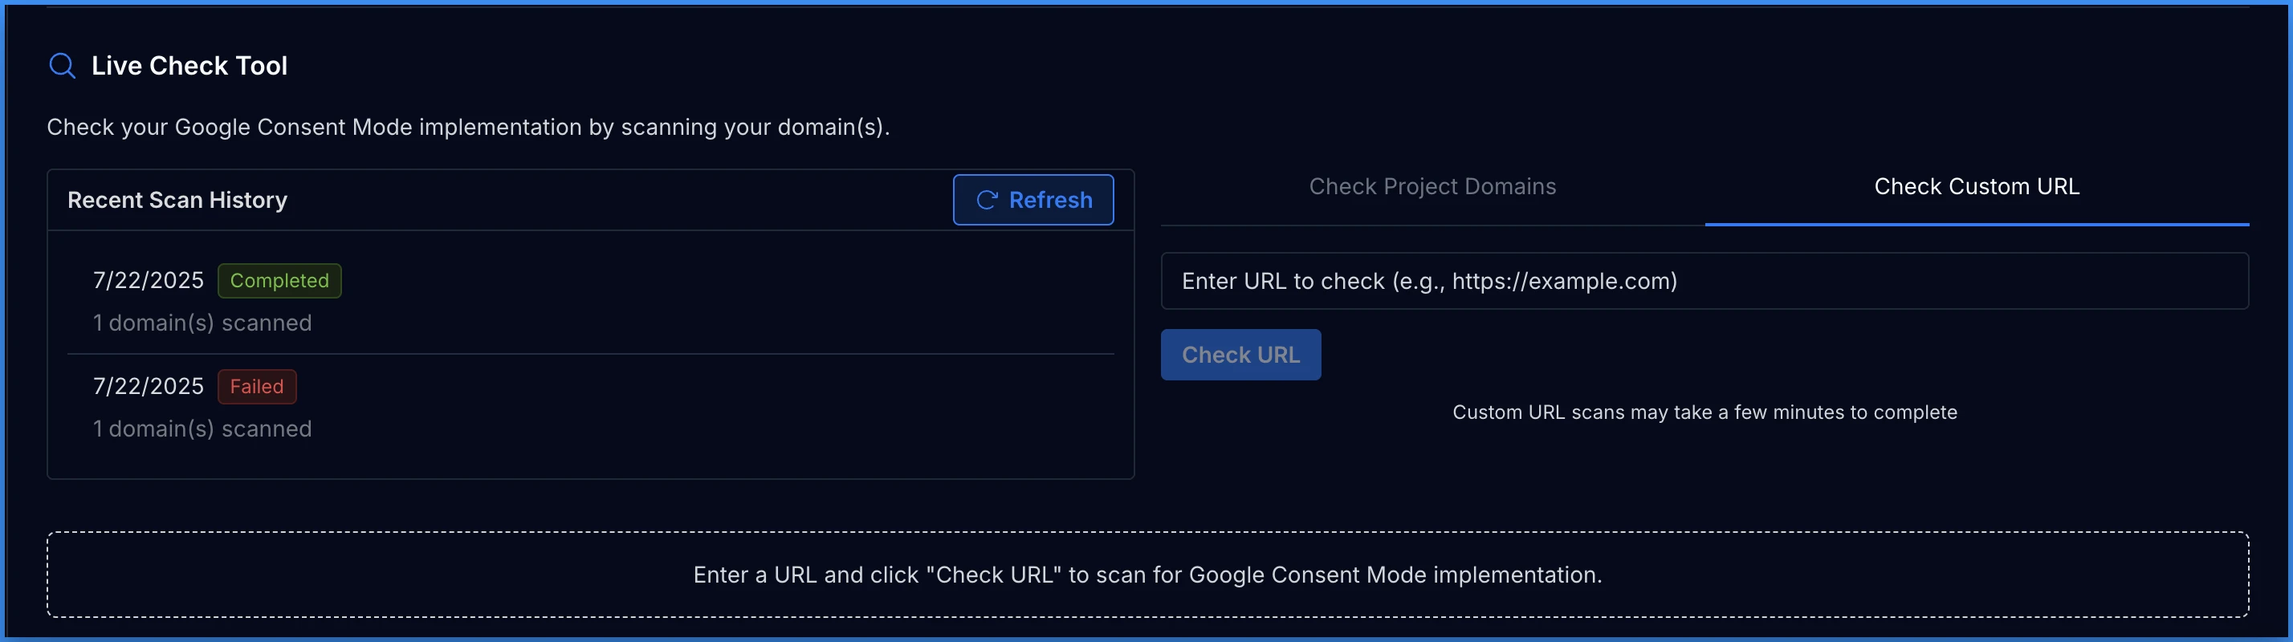Click the Google Consent Mode description text
Screen dimensions: 2293x642
pos(468,127)
